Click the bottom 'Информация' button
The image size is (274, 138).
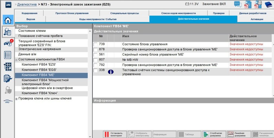164,134
